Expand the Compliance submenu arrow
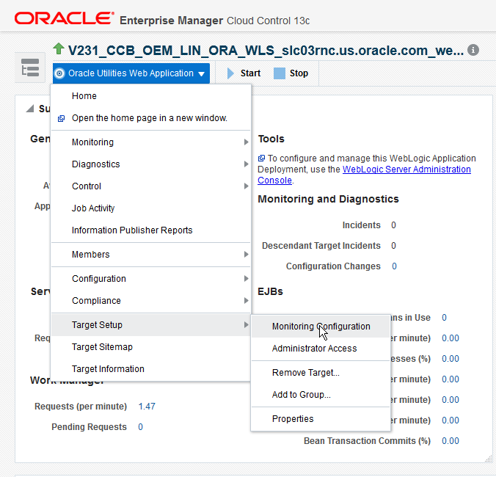The height and width of the screenshot is (477, 496). tap(246, 300)
